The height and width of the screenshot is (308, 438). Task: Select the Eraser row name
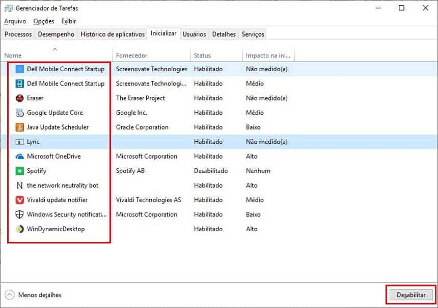35,98
